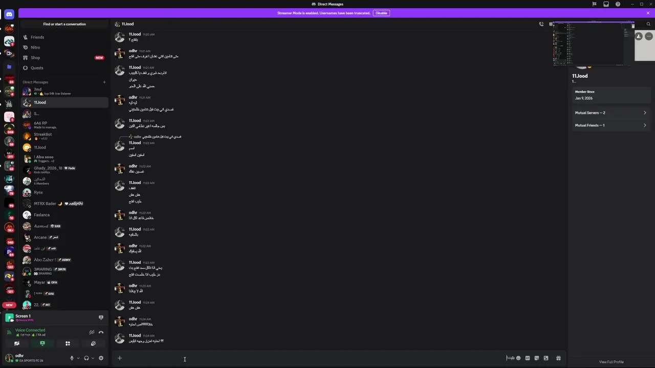Open odhr user panel name
The width and height of the screenshot is (655, 368).
(x=19, y=356)
